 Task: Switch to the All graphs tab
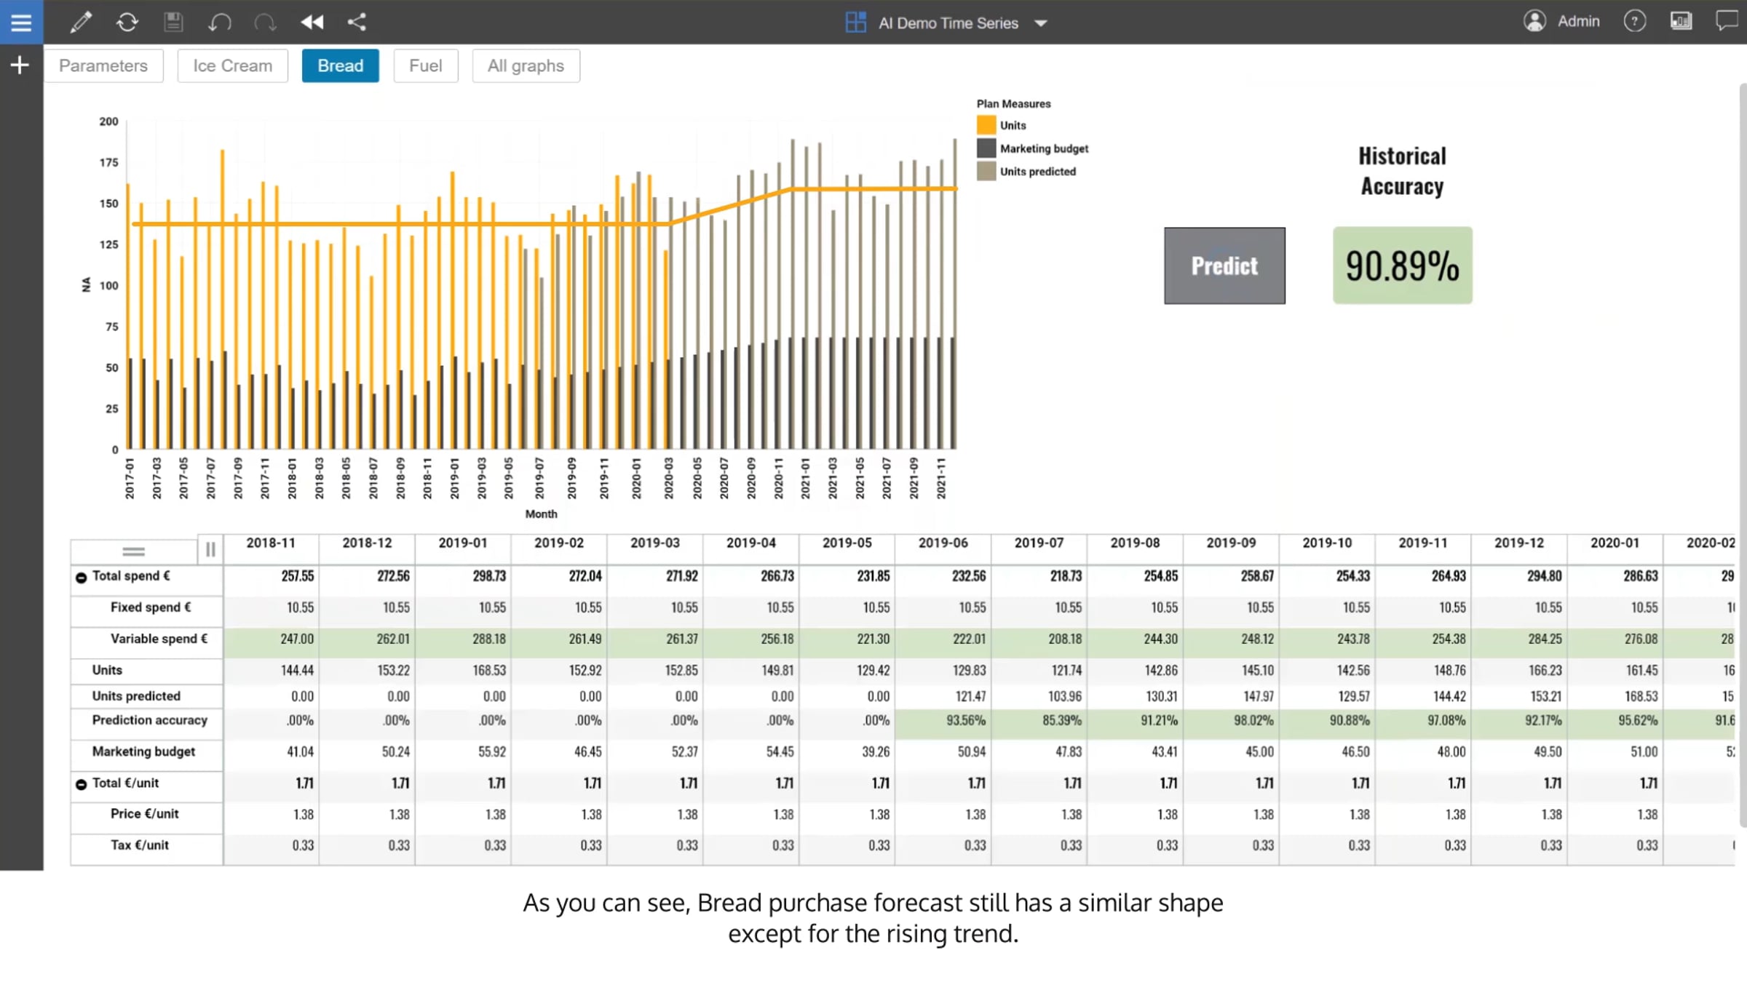[x=526, y=65]
